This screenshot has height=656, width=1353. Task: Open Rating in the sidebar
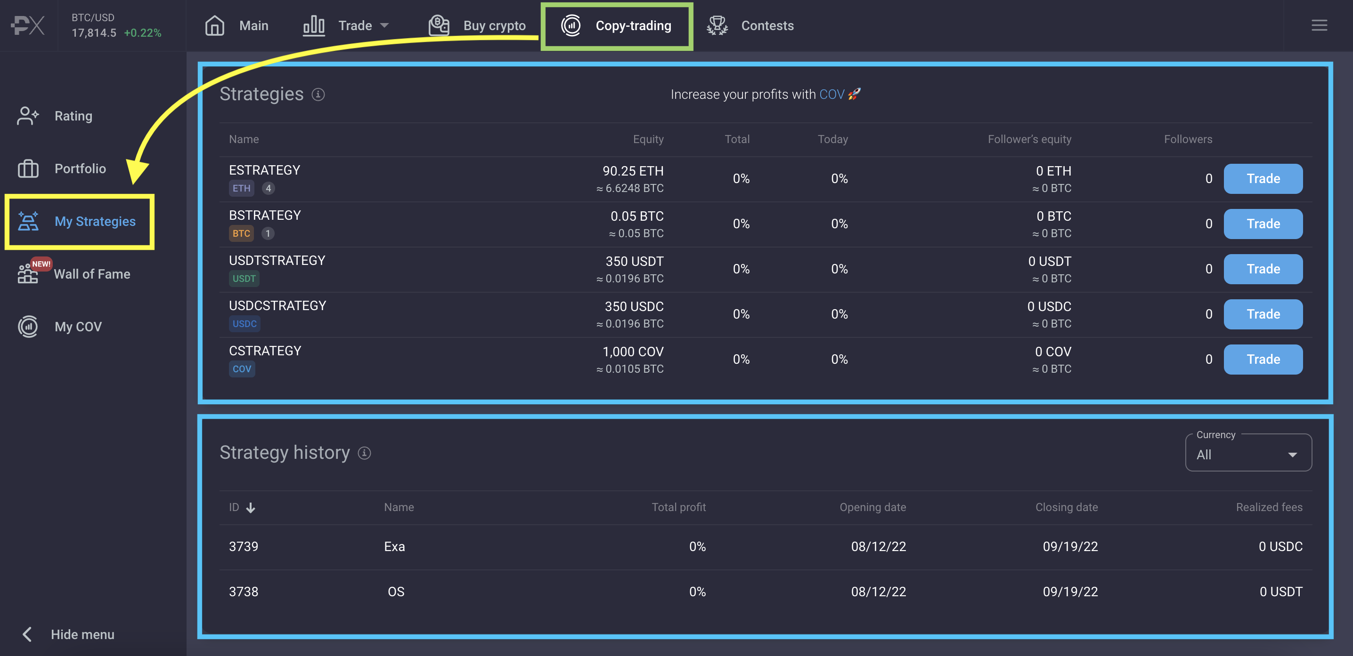tap(73, 116)
